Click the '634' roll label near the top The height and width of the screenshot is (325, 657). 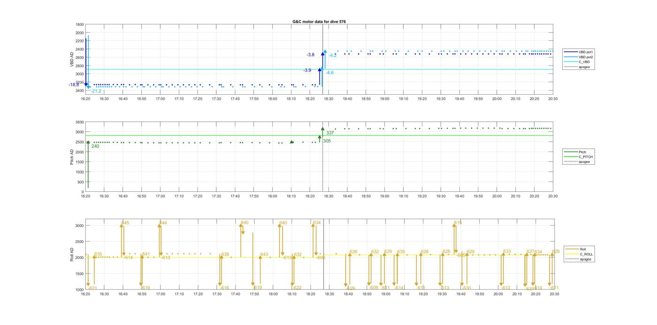tap(317, 223)
